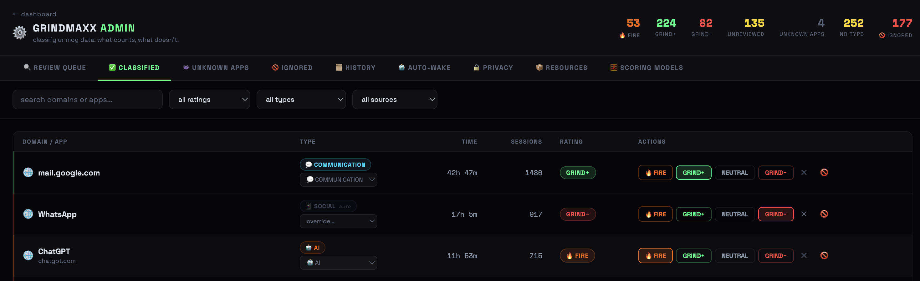Click the SOCIAL auto type badge for WhatsApp

click(328, 206)
